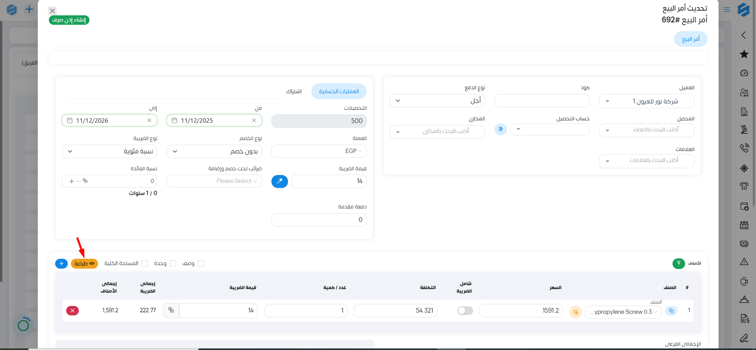
Task: Click the orange طباعة print button
Action: pos(84,263)
